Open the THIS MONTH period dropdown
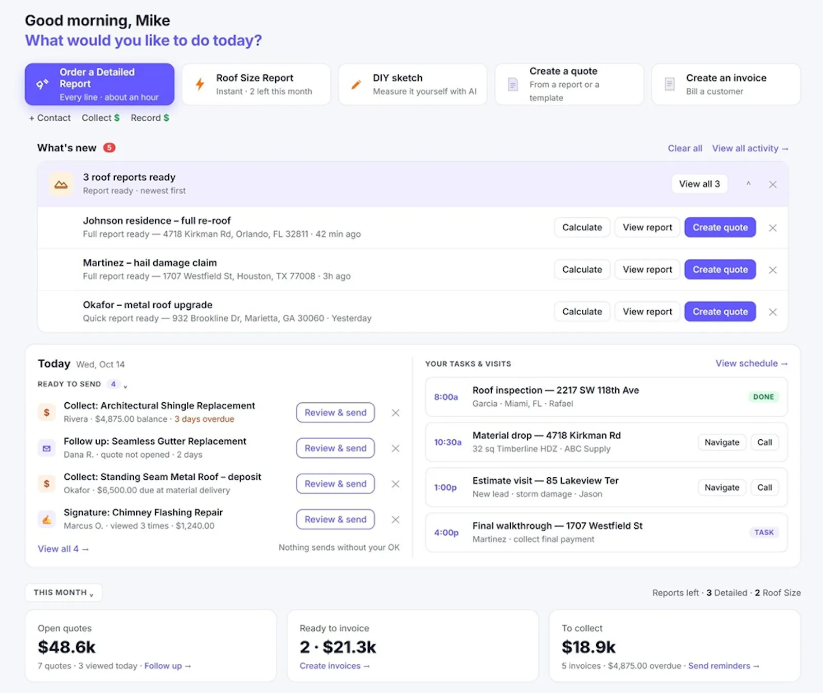The image size is (823, 693). coord(64,592)
